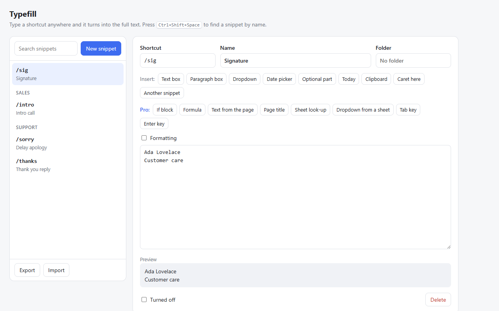Edit the Name field showing Signature
Screen dimensions: 499x311
(296, 61)
